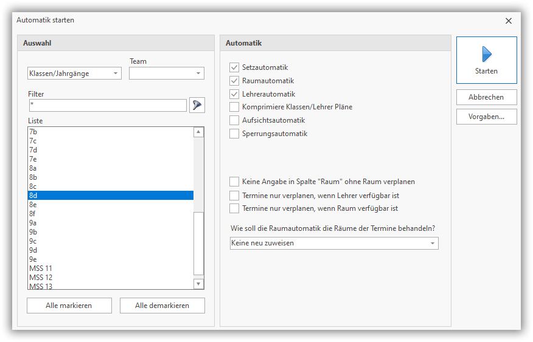Viewport: 533px width, 342px height.
Task: Select class 7b in the list
Action: pos(111,132)
